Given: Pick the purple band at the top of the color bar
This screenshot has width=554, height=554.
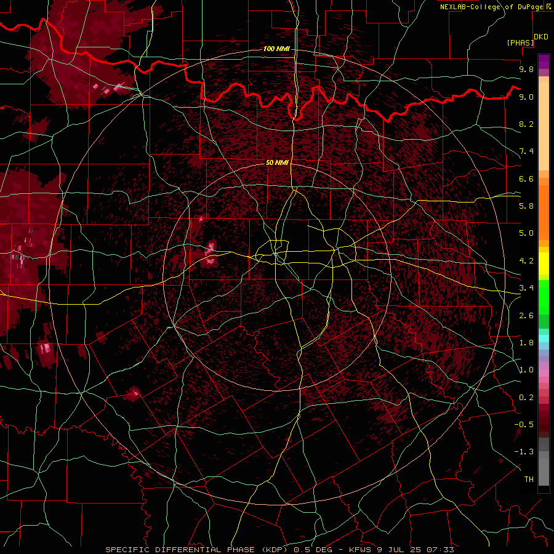Looking at the screenshot, I should pyautogui.click(x=544, y=62).
